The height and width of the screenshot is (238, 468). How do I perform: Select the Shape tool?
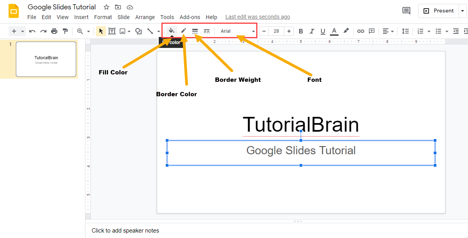tap(138, 31)
